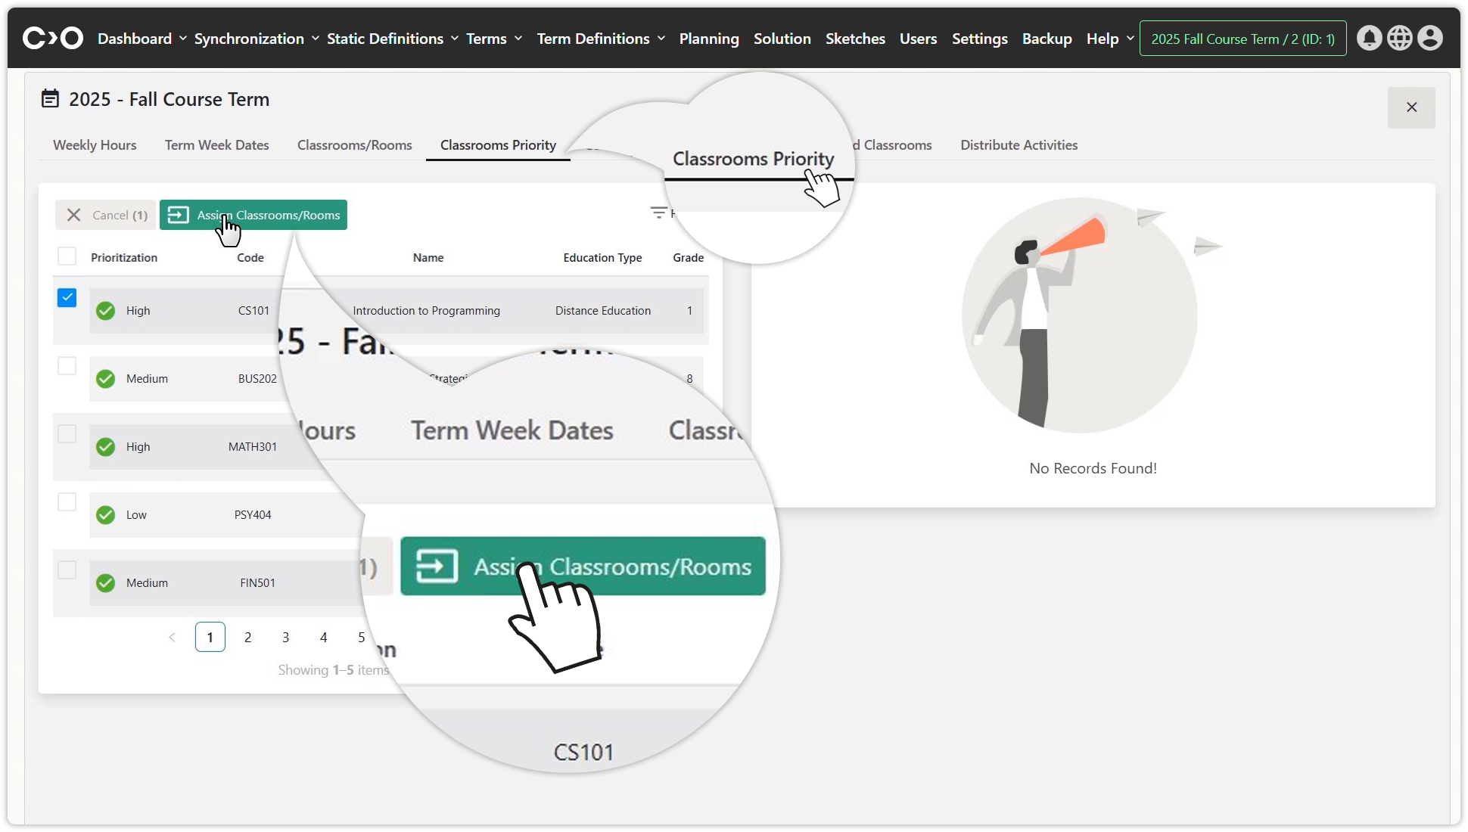Uncheck the CS101 row checkbox
The width and height of the screenshot is (1468, 832).
click(x=67, y=298)
